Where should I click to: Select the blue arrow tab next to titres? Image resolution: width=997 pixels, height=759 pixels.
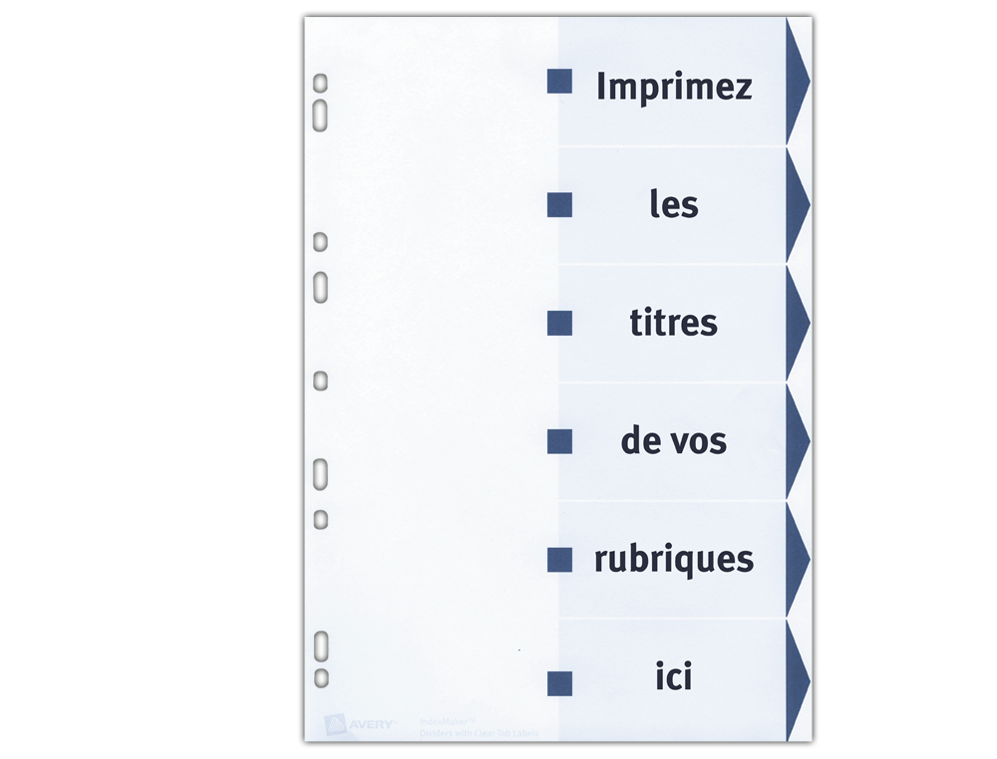click(x=798, y=323)
